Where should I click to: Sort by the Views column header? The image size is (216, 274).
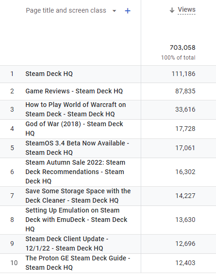(187, 9)
